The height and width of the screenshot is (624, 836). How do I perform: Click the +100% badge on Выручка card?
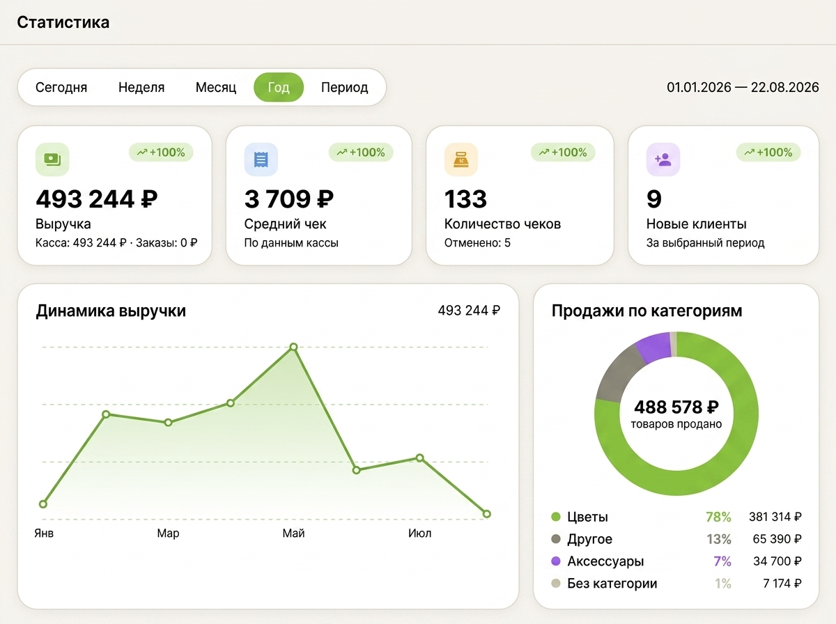161,152
